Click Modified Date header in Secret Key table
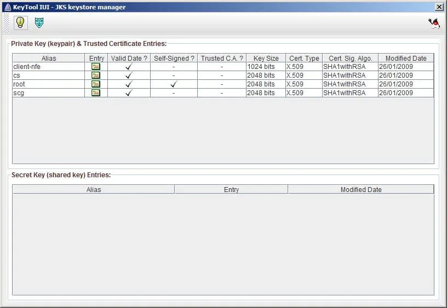Viewport: 447px width, 308px height. pyautogui.click(x=361, y=190)
